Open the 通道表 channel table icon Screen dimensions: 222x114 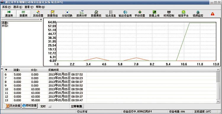9,14
